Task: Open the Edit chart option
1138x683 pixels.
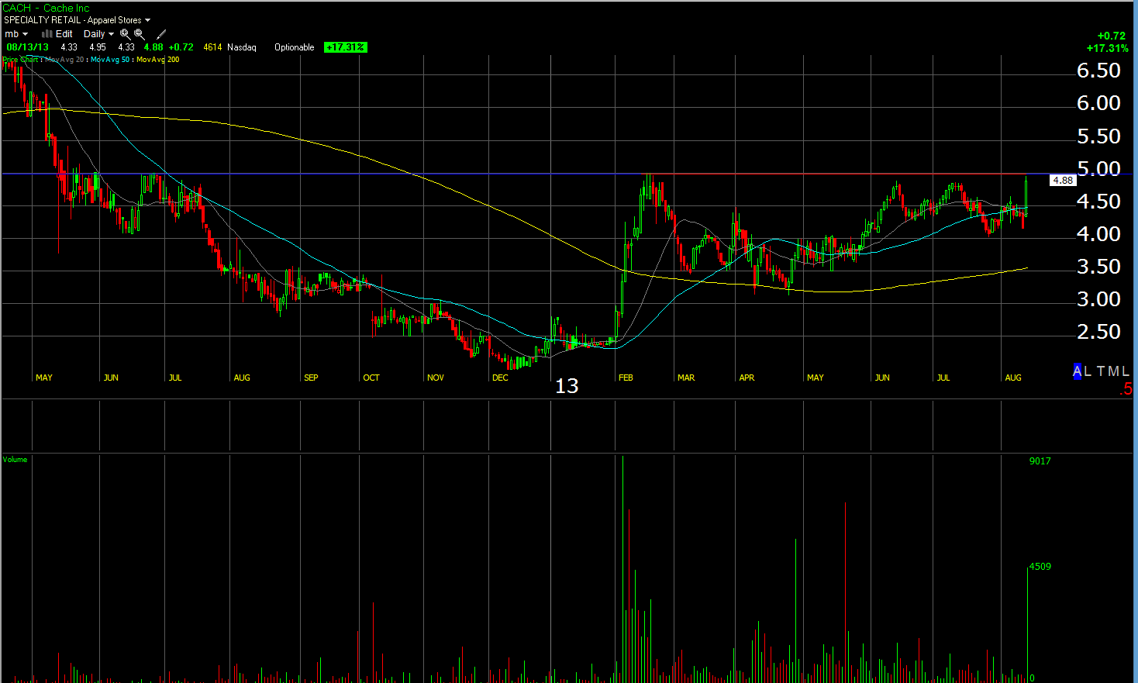Action: pos(64,34)
